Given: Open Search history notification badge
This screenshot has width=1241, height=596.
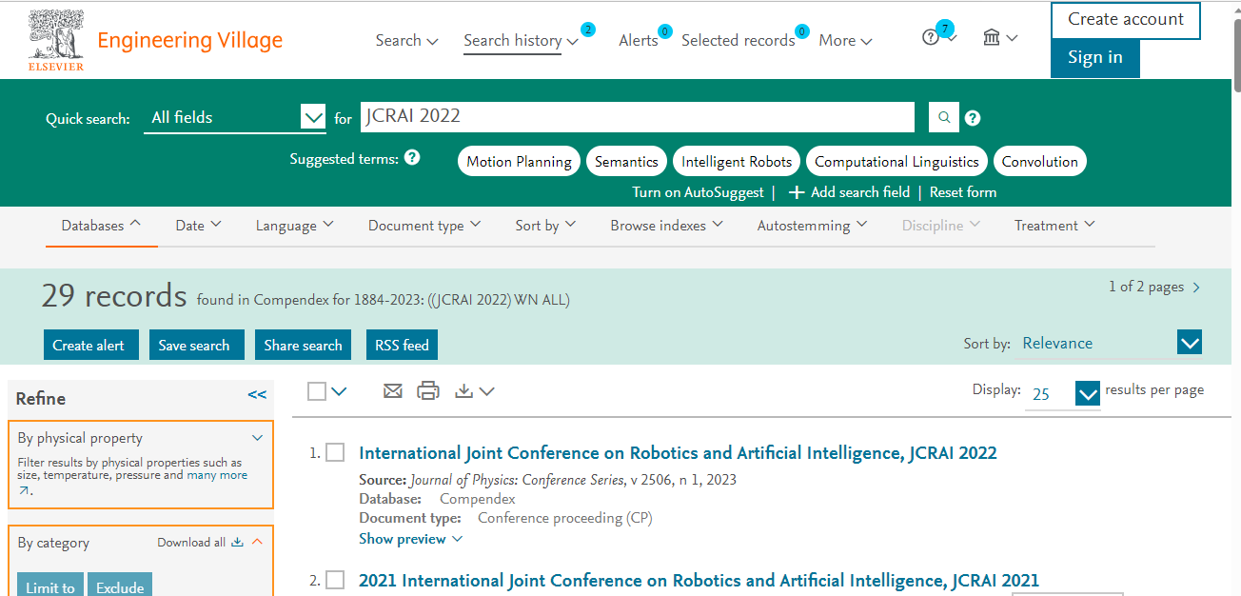Looking at the screenshot, I should (x=587, y=30).
